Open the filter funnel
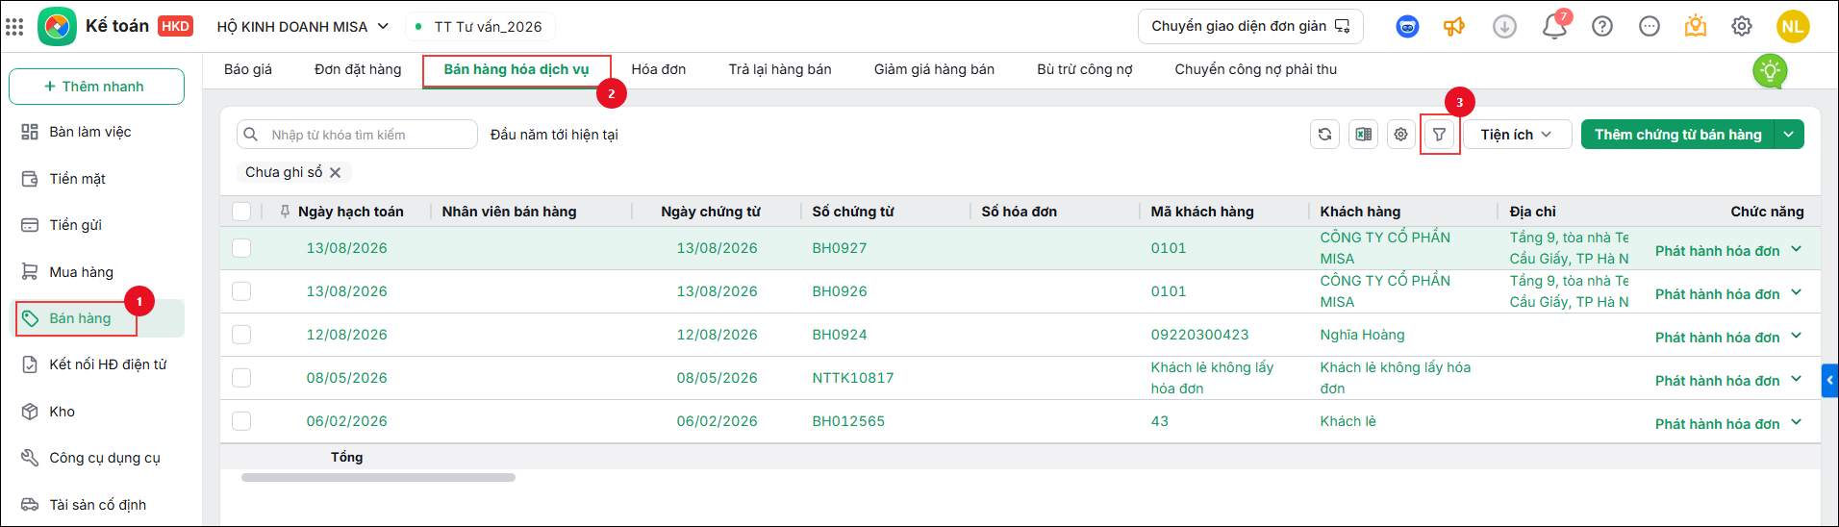The height and width of the screenshot is (527, 1839). pos(1440,135)
